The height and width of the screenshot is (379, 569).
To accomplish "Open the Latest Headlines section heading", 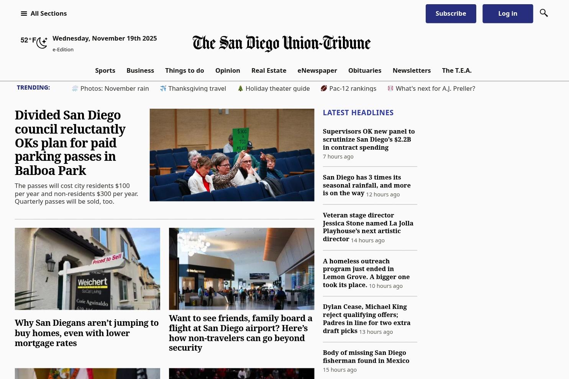I will [x=358, y=113].
